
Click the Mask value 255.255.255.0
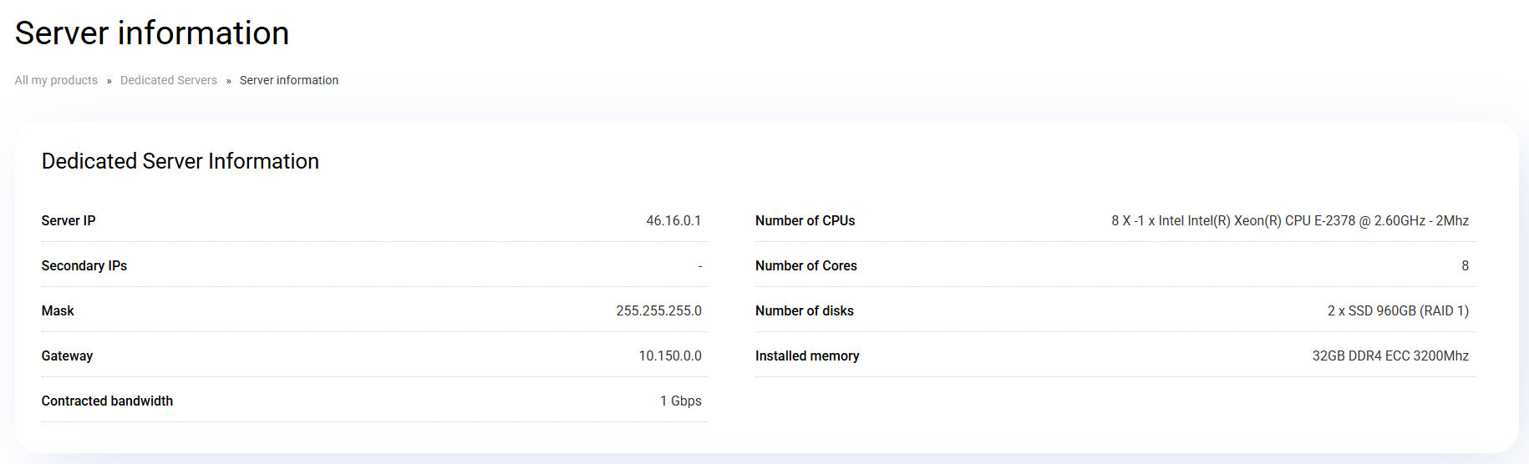tap(658, 310)
